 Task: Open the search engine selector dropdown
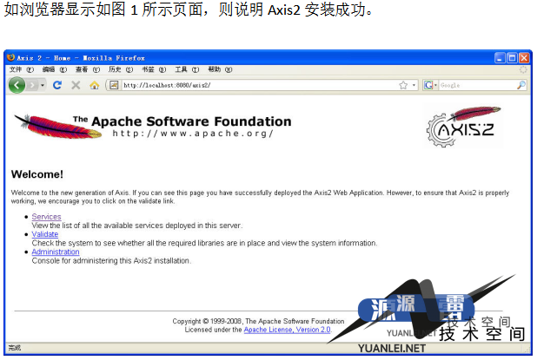pyautogui.click(x=430, y=85)
